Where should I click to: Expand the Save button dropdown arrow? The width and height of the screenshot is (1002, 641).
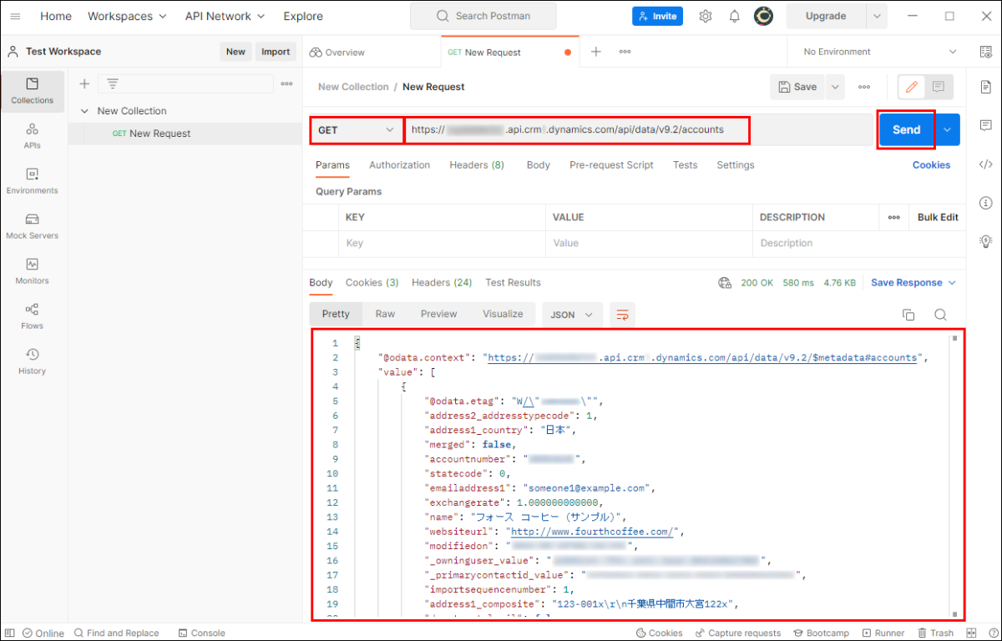(x=835, y=87)
